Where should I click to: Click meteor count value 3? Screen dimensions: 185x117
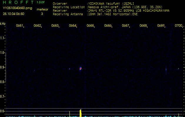tap(42, 14)
